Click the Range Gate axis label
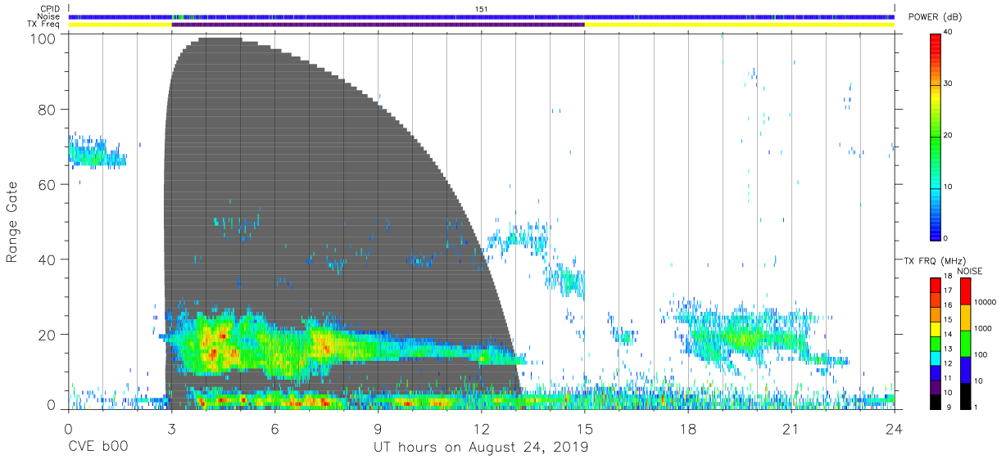Screen dimensions: 1006x464 pos(13,222)
